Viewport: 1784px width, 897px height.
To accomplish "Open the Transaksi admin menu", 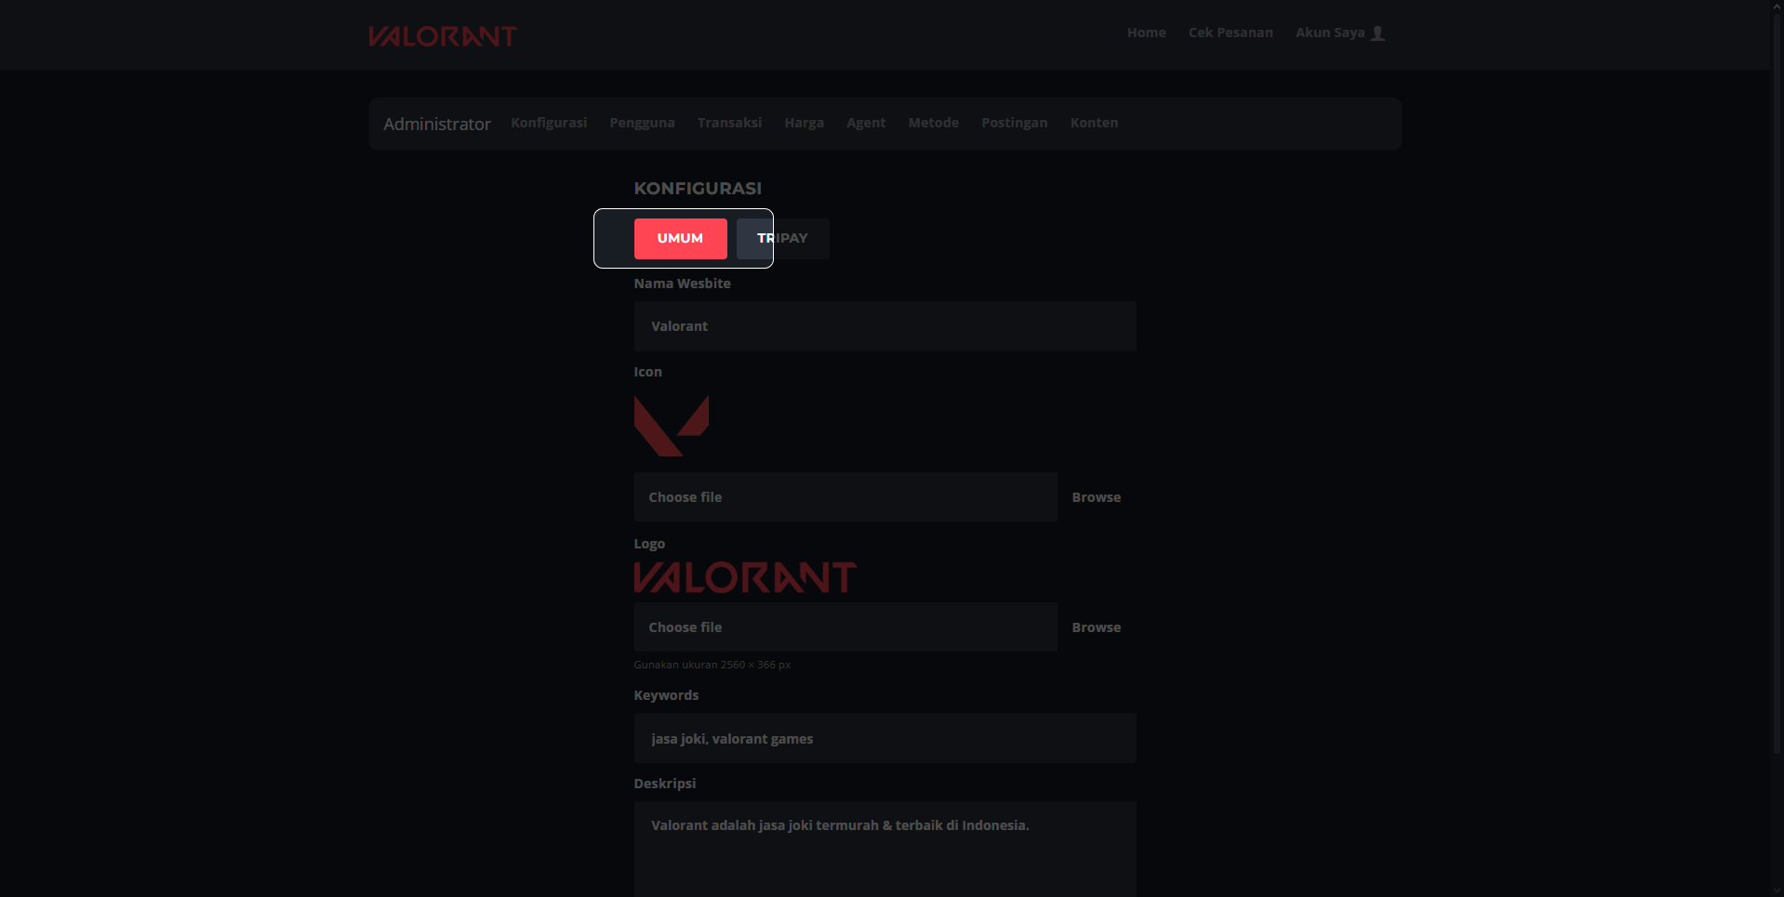I will point(729,123).
